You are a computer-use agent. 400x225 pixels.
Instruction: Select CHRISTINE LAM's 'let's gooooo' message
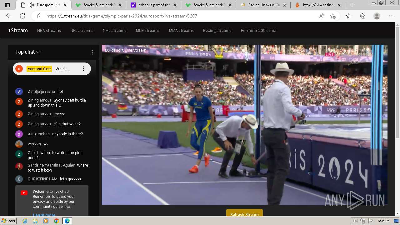(x=52, y=179)
